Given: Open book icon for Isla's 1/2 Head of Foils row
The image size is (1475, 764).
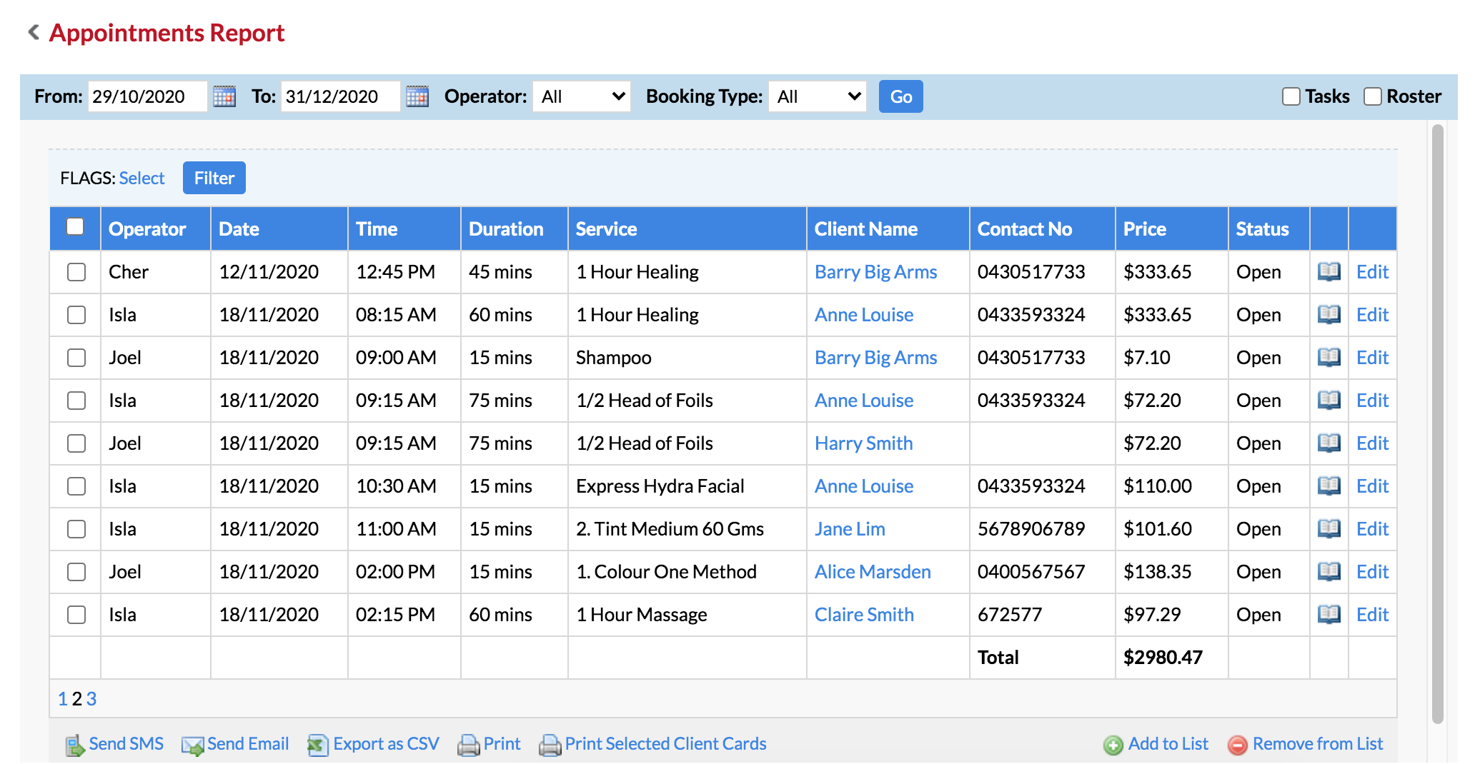Looking at the screenshot, I should pyautogui.click(x=1329, y=401).
